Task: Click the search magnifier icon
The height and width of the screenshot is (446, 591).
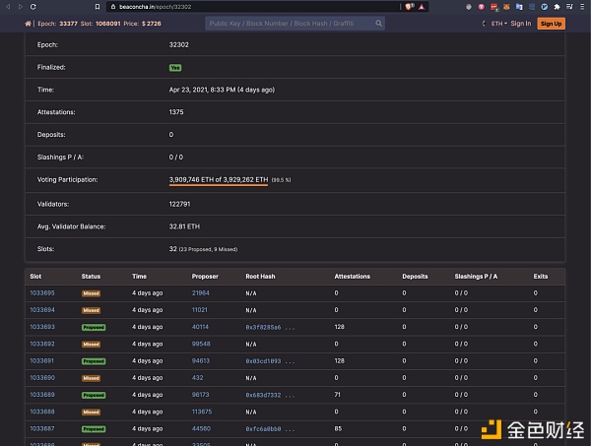Action: click(x=378, y=24)
